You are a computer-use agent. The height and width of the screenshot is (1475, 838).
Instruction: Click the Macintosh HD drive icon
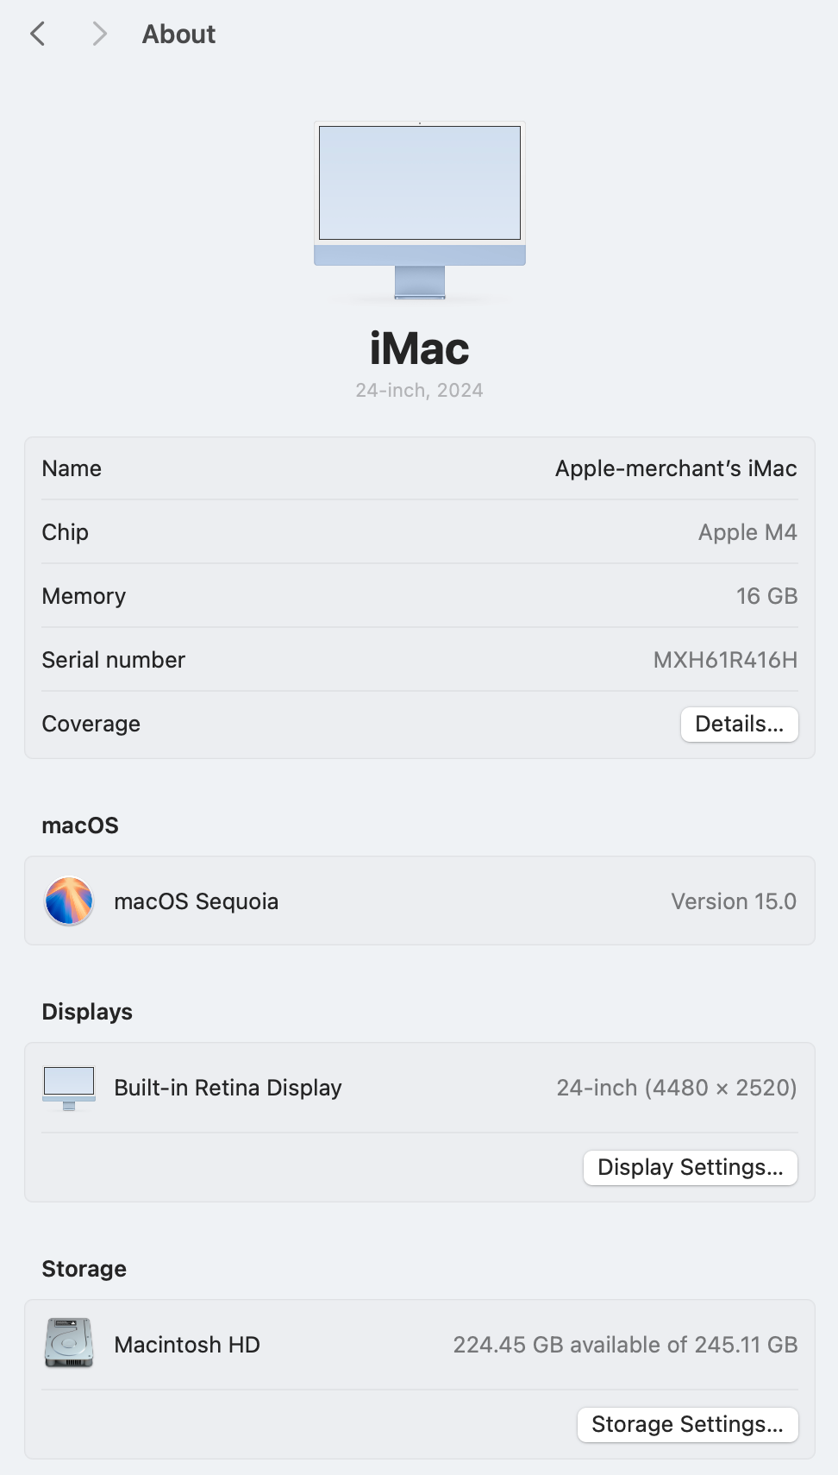(x=69, y=1343)
